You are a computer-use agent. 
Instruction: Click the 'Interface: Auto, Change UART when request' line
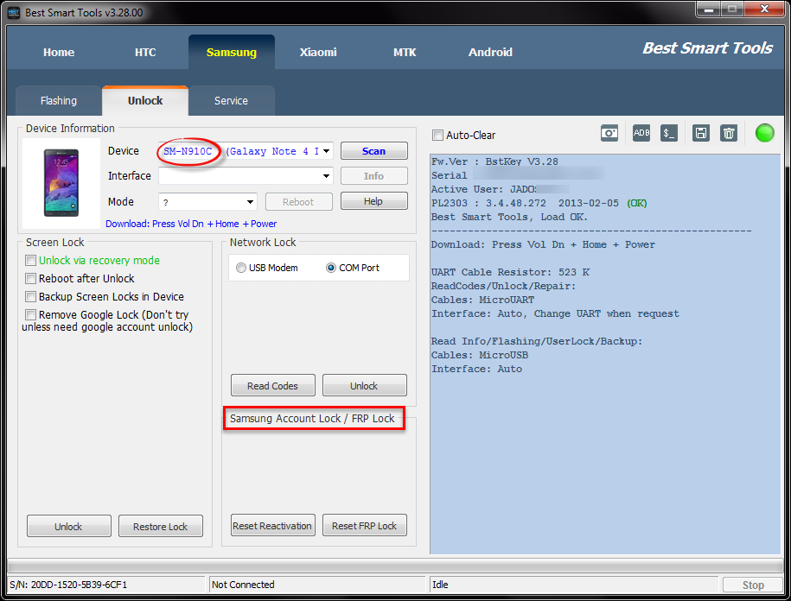(555, 313)
